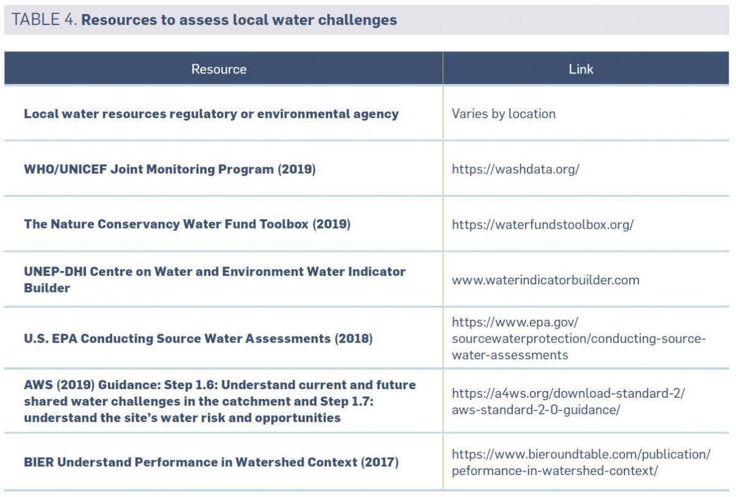Select the WHO/UNICEF Joint Monitoring Program entry
Viewport: 736px width, 497px height.
tap(169, 169)
